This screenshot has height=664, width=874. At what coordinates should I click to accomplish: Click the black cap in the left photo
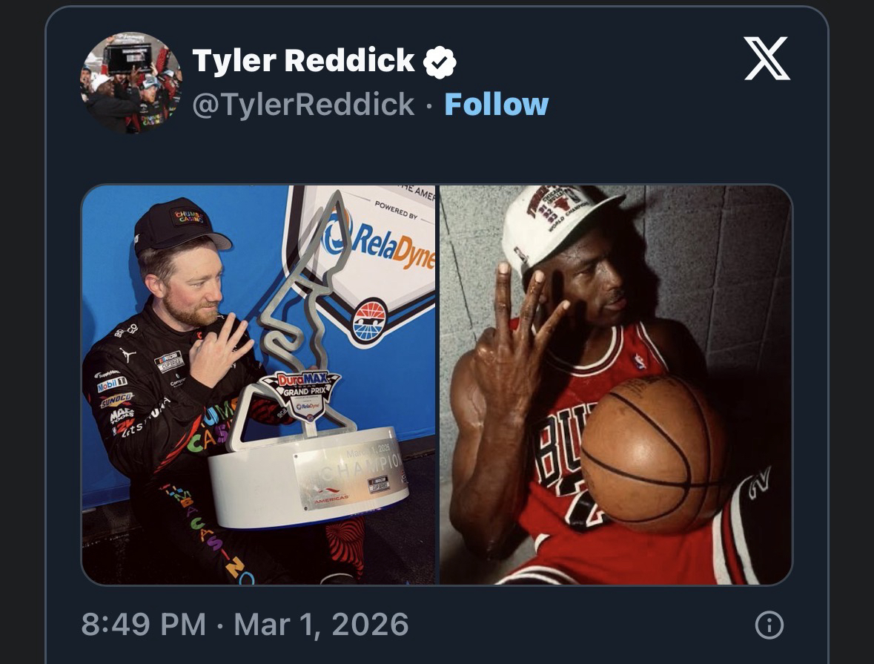point(178,226)
